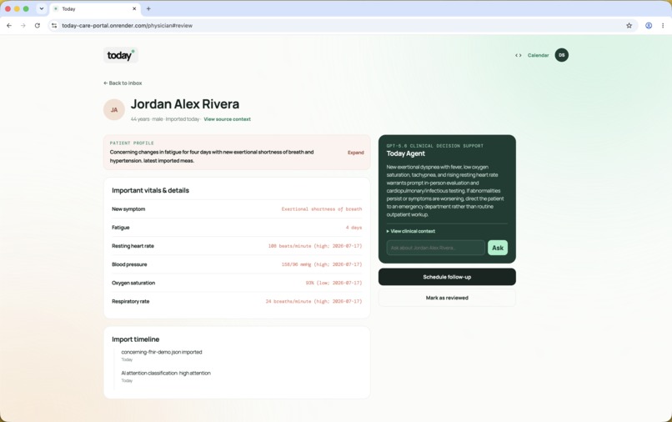This screenshot has width=672, height=422.
Task: Click 'AI attention classification: high attention' entry
Action: tap(166, 373)
